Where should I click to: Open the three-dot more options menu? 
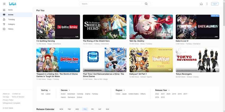(207, 4)
